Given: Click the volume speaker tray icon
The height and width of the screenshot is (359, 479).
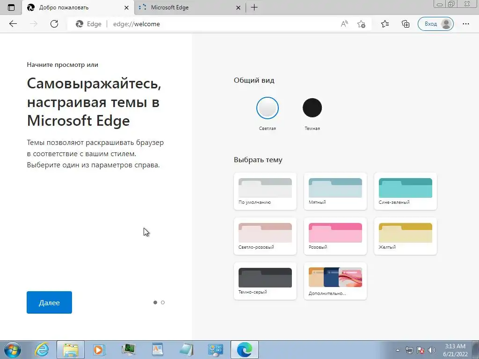Looking at the screenshot, I should point(431,350).
